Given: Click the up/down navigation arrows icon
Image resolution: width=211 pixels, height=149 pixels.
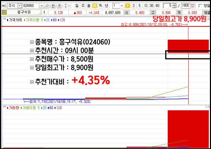Looking at the screenshot, I should click(x=65, y=6).
